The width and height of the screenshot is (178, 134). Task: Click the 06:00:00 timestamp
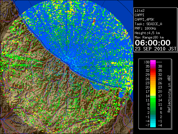(153, 43)
